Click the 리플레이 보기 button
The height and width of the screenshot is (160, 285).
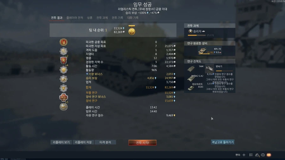tap(61, 142)
